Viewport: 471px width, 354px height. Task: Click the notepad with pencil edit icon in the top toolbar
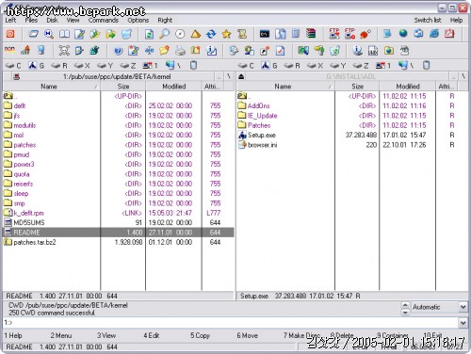point(80,34)
